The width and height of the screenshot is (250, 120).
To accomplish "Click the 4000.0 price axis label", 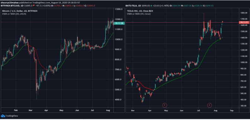I will 118,99.
